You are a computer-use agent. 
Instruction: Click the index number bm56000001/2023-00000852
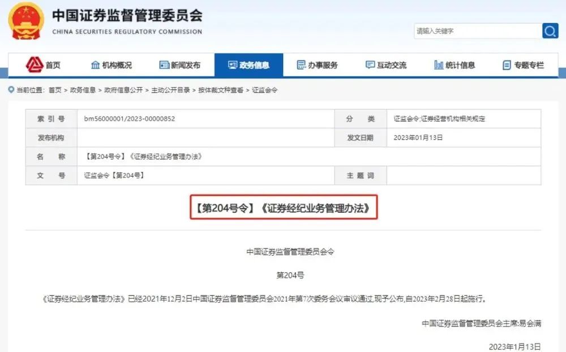coord(129,119)
